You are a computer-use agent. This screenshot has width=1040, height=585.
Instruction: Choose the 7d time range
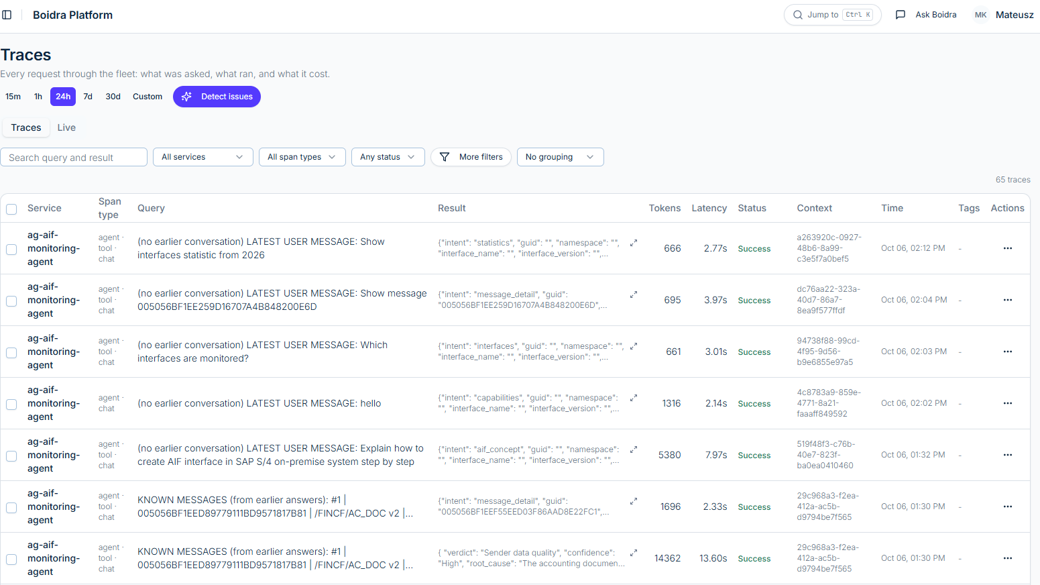tap(88, 97)
